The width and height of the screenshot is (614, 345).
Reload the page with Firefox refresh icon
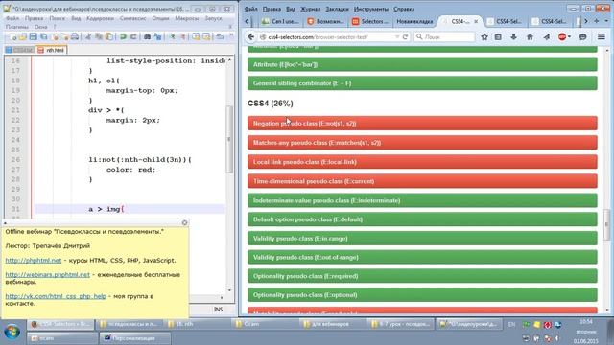[405, 36]
